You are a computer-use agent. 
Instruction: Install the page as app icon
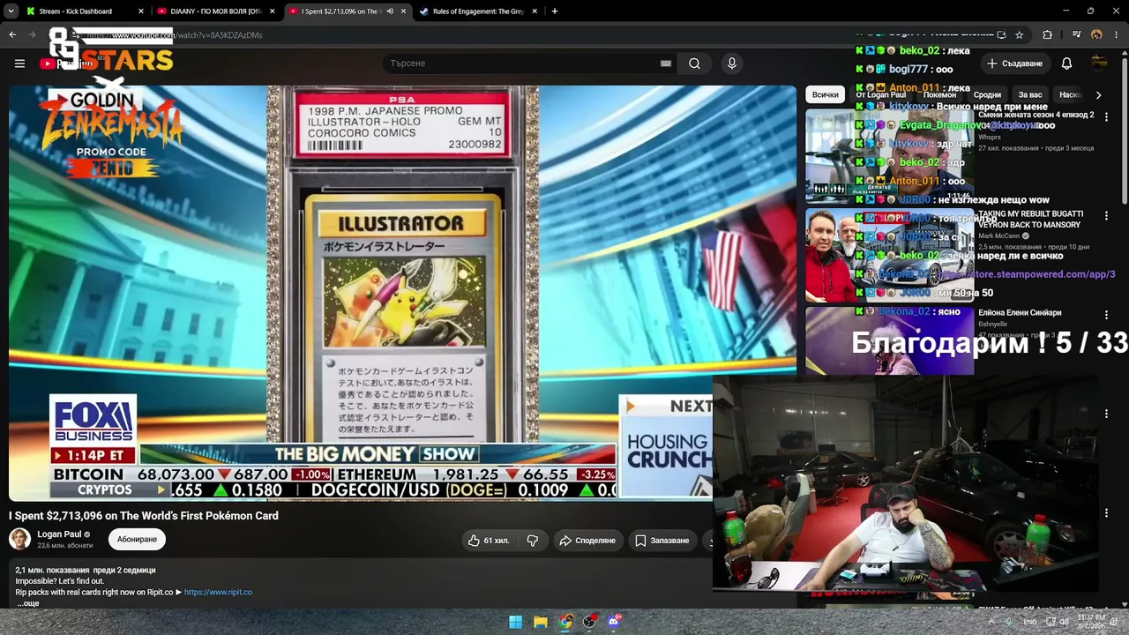point(1001,35)
